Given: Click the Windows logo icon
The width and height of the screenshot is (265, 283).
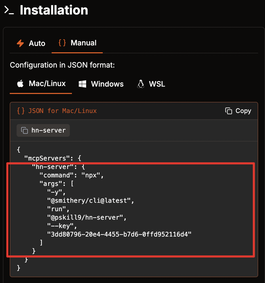Looking at the screenshot, I should click(82, 84).
